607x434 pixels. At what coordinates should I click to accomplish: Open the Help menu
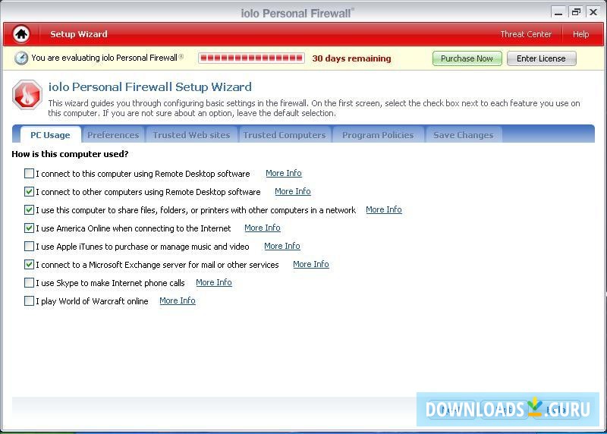click(x=580, y=34)
